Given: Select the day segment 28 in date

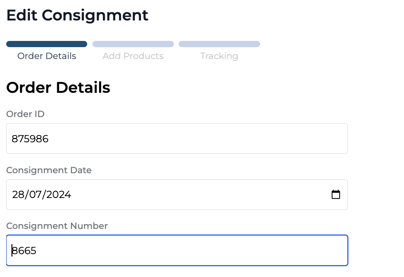Looking at the screenshot, I should click(18, 195).
